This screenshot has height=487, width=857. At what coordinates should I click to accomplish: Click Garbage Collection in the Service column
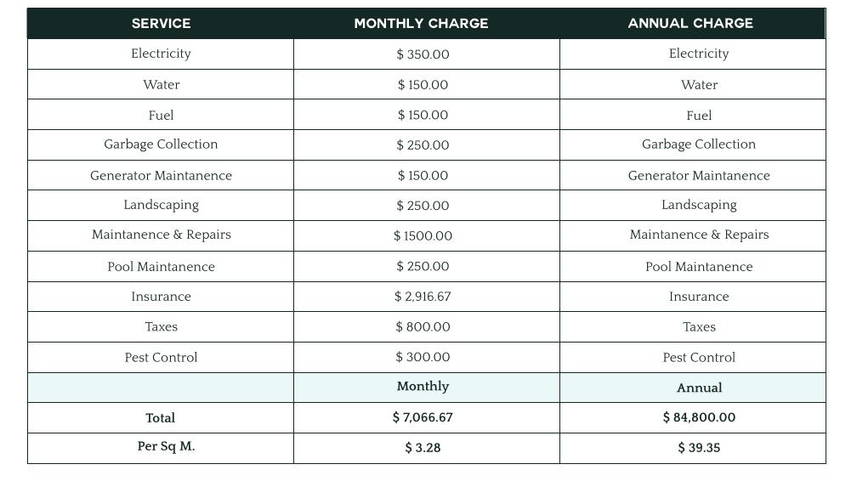[x=161, y=144]
